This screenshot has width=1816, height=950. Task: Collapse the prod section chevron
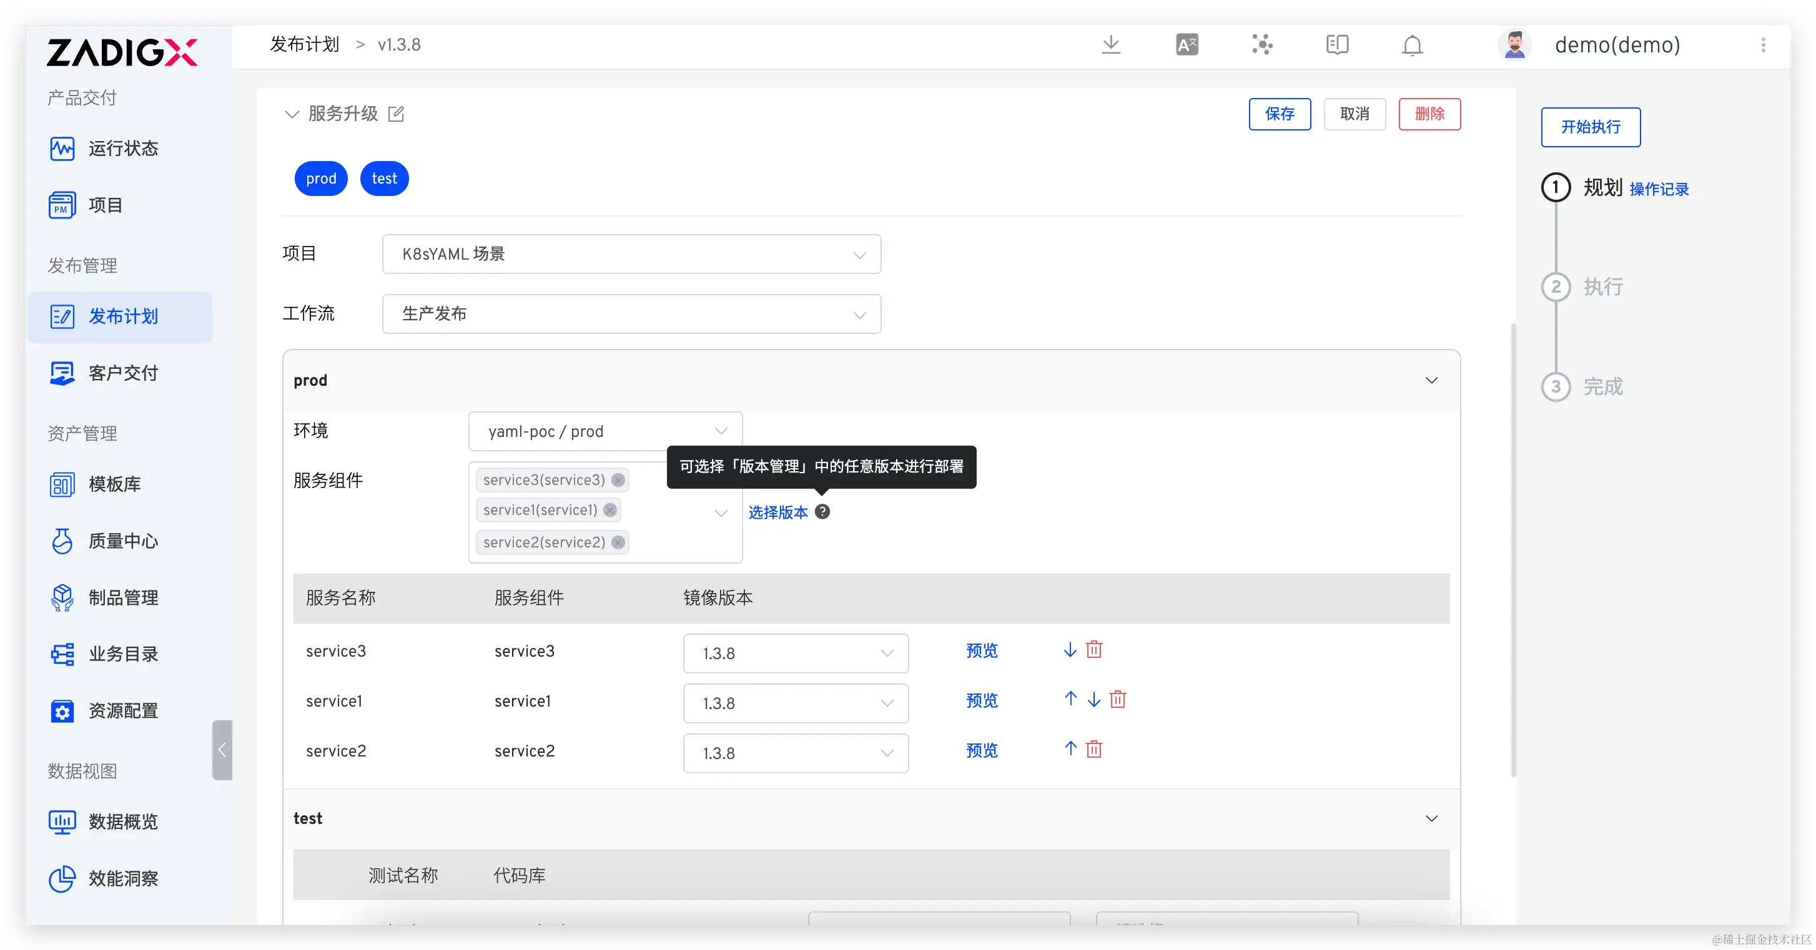[x=1431, y=381]
